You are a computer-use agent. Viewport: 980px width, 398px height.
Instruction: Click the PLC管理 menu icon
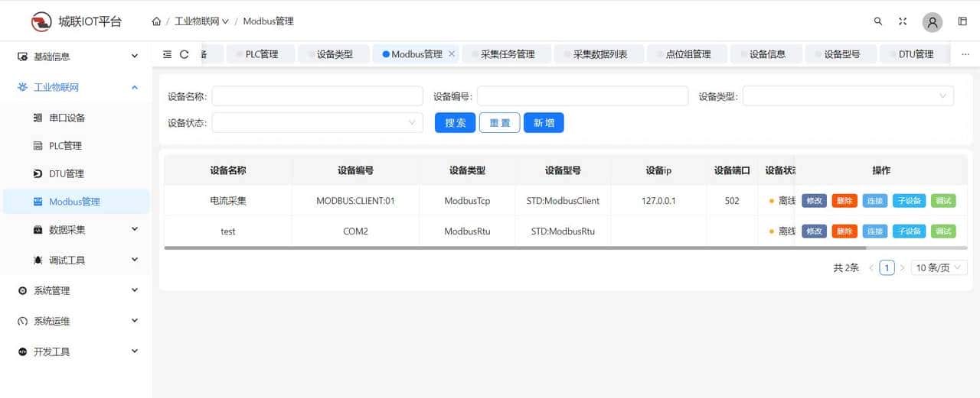tap(38, 146)
